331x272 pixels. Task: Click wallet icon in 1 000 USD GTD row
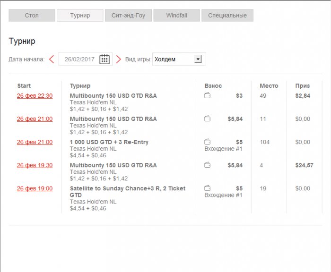coord(207,142)
